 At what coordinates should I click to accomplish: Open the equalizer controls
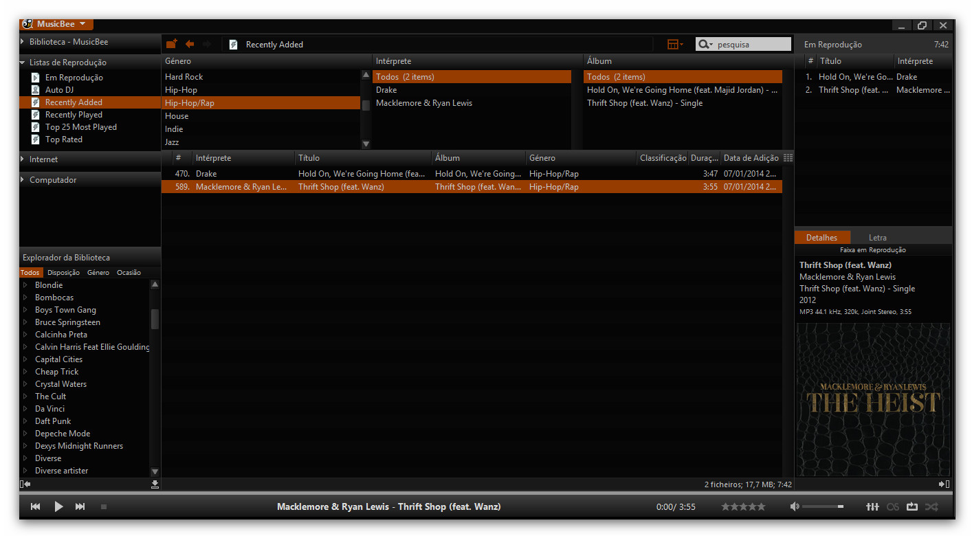coord(872,506)
